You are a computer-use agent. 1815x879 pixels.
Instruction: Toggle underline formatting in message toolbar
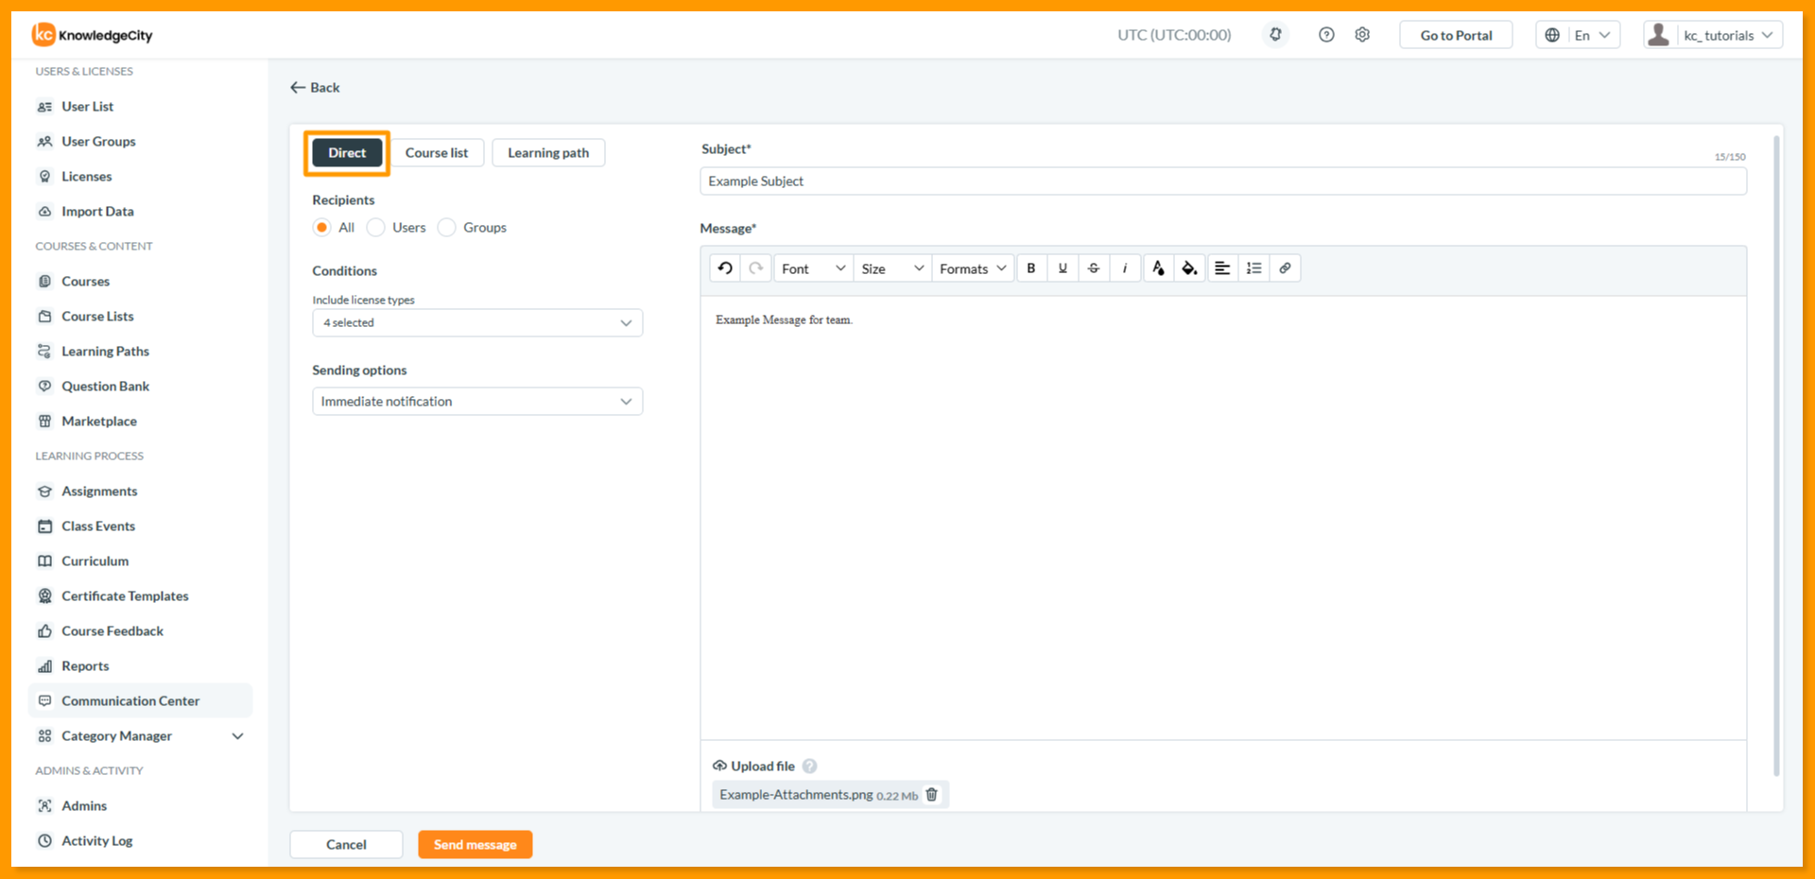tap(1063, 268)
